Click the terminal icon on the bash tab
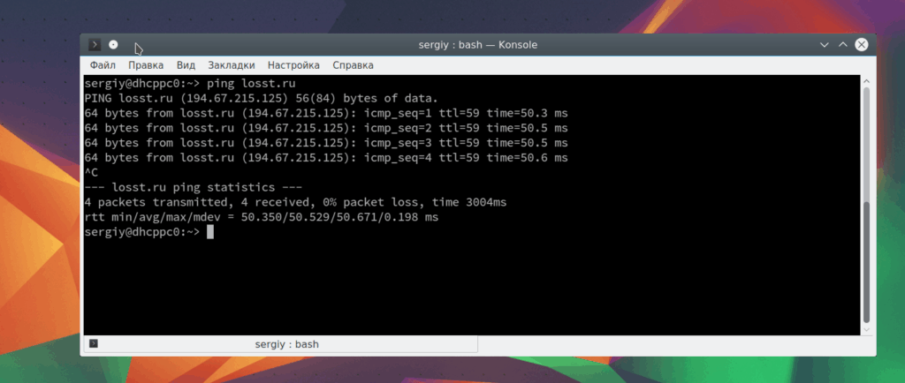905x383 pixels. pyautogui.click(x=94, y=344)
